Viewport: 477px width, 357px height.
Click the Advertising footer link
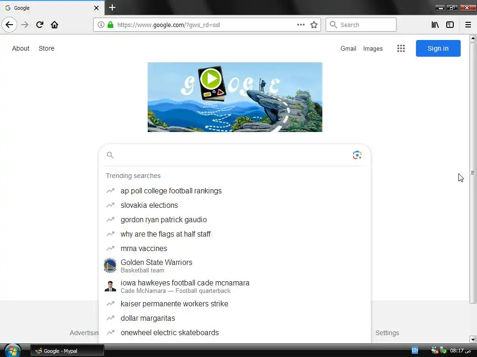pos(84,333)
